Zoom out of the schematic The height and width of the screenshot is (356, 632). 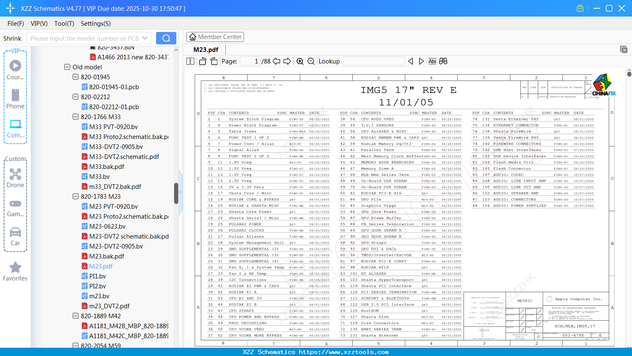click(x=311, y=61)
